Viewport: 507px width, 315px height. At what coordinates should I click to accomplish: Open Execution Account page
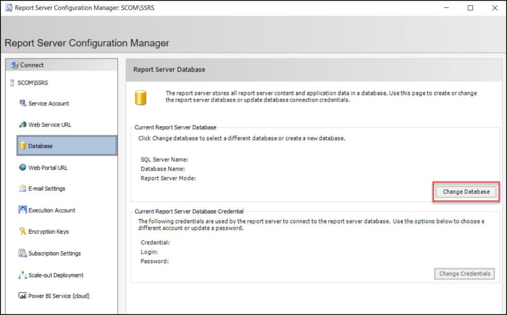(x=51, y=210)
